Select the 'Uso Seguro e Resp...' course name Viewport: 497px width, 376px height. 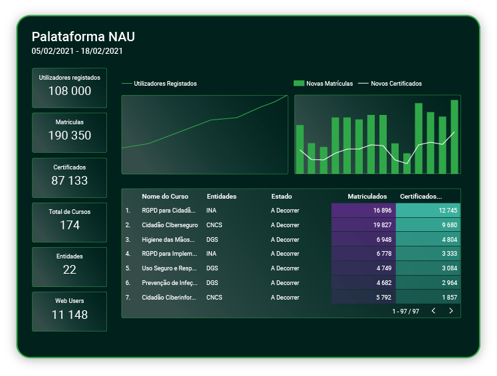click(x=169, y=268)
